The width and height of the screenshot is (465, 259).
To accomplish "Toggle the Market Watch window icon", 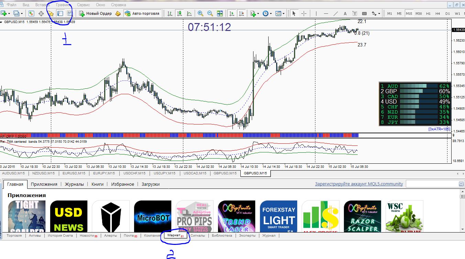I will pyautogui.click(x=31, y=13).
